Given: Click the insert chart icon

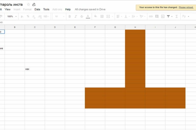Looking at the screenshot, I should click(163, 17).
